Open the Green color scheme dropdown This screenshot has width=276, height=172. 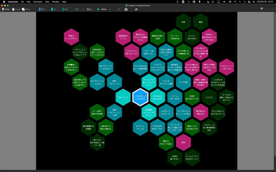tap(103, 9)
